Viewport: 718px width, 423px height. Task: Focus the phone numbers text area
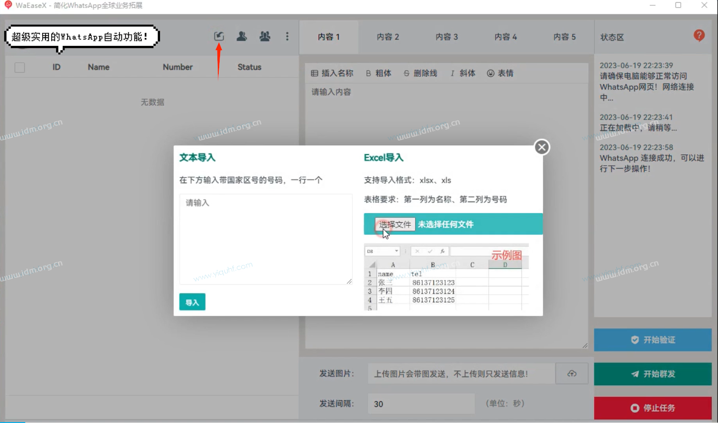tap(266, 239)
